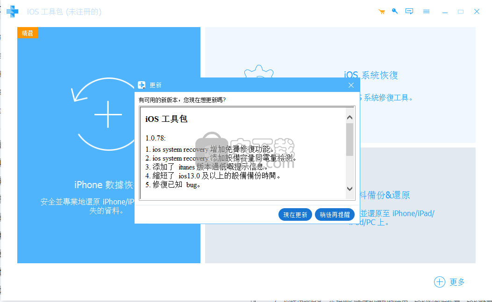This screenshot has width=492, height=302.
Task: Click the update dialog's logo icon
Action: pyautogui.click(x=142, y=85)
